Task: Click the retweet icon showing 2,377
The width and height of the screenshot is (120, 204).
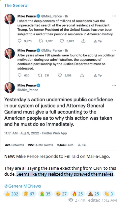Action: (x=41, y=41)
